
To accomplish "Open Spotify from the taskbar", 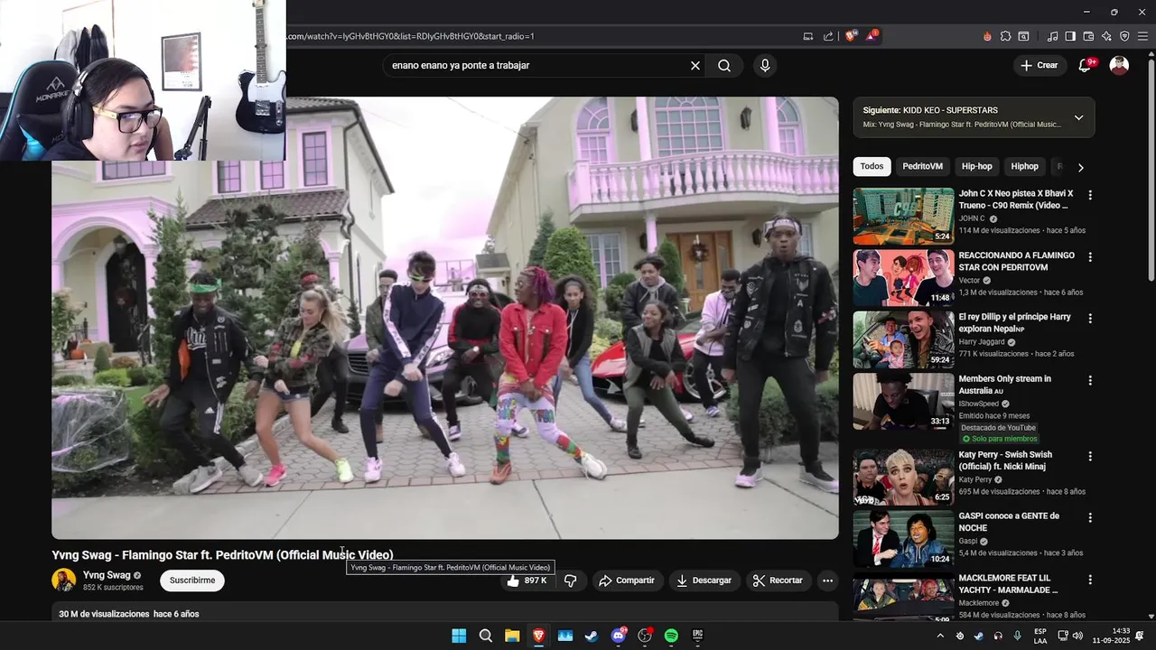I will 671,636.
